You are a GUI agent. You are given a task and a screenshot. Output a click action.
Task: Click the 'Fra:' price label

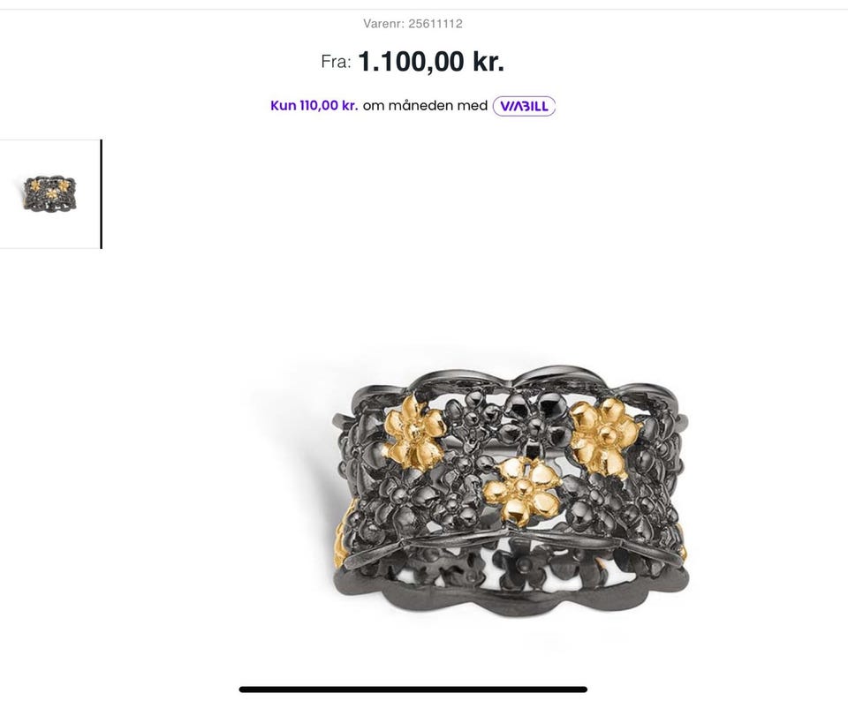(336, 62)
